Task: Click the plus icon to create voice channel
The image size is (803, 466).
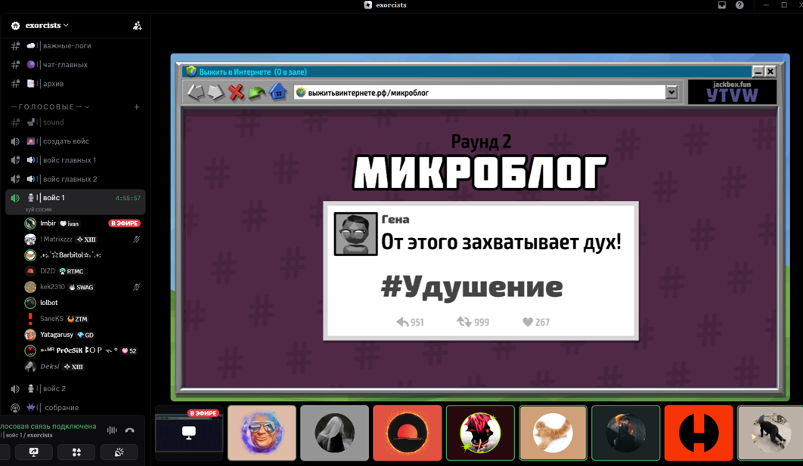Action: [x=137, y=107]
